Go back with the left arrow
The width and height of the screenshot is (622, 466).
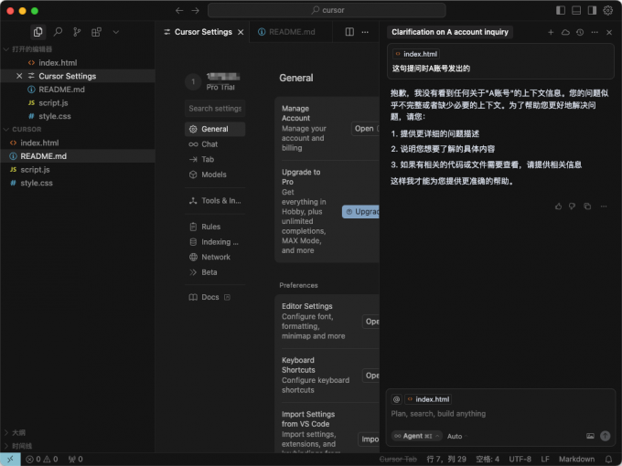pyautogui.click(x=179, y=10)
